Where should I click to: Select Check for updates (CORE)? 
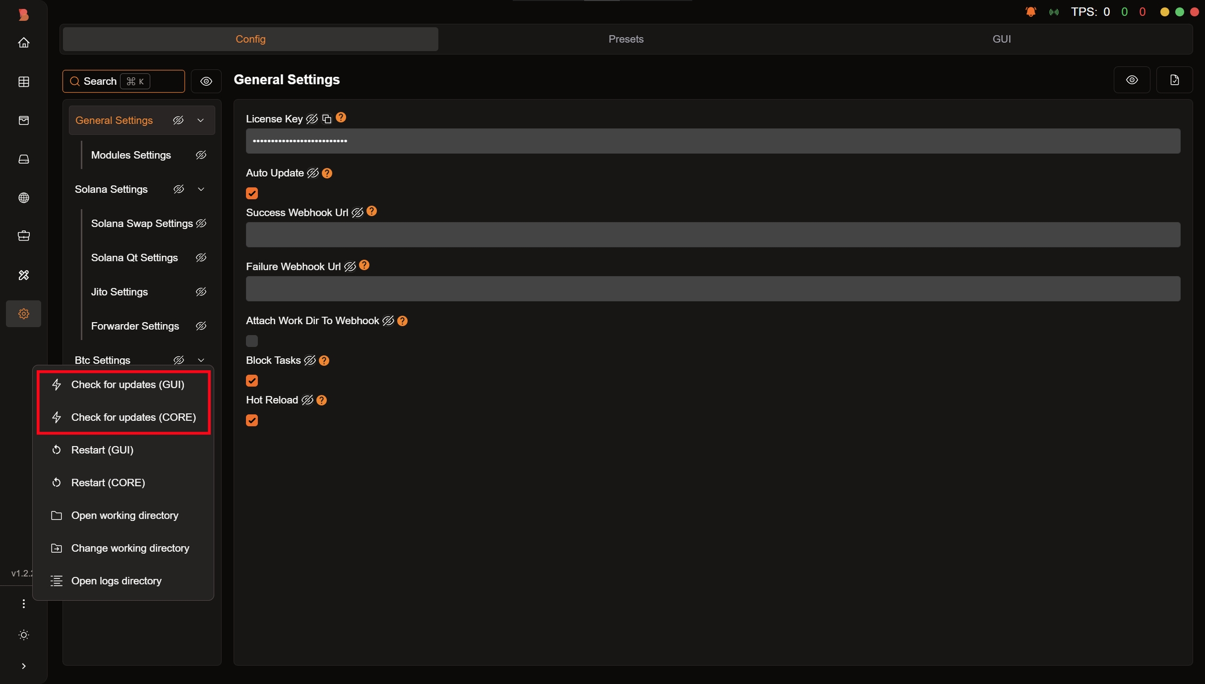(133, 417)
